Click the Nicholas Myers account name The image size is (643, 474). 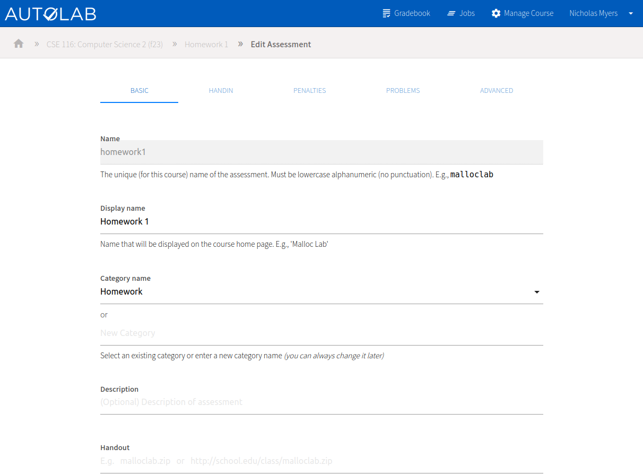click(593, 13)
